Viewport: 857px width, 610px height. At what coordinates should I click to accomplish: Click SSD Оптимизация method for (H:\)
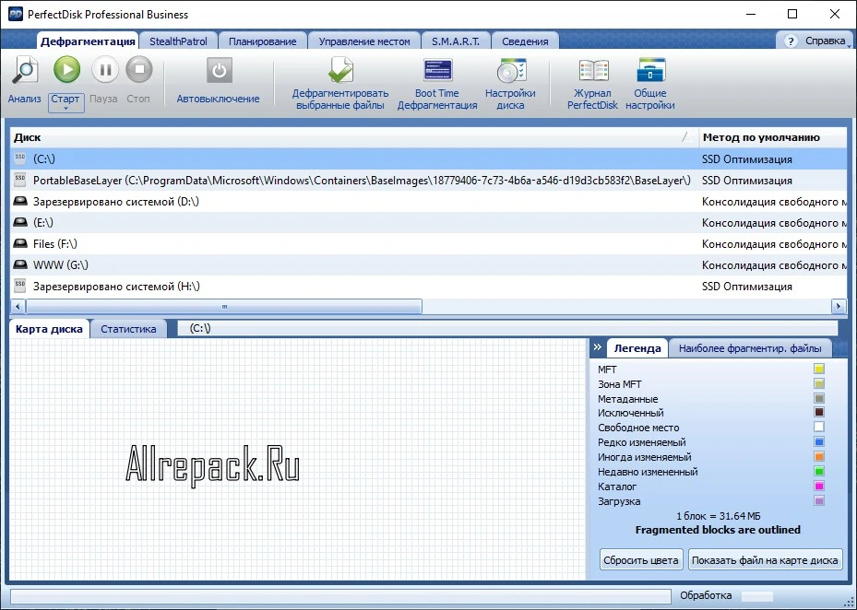pyautogui.click(x=746, y=287)
